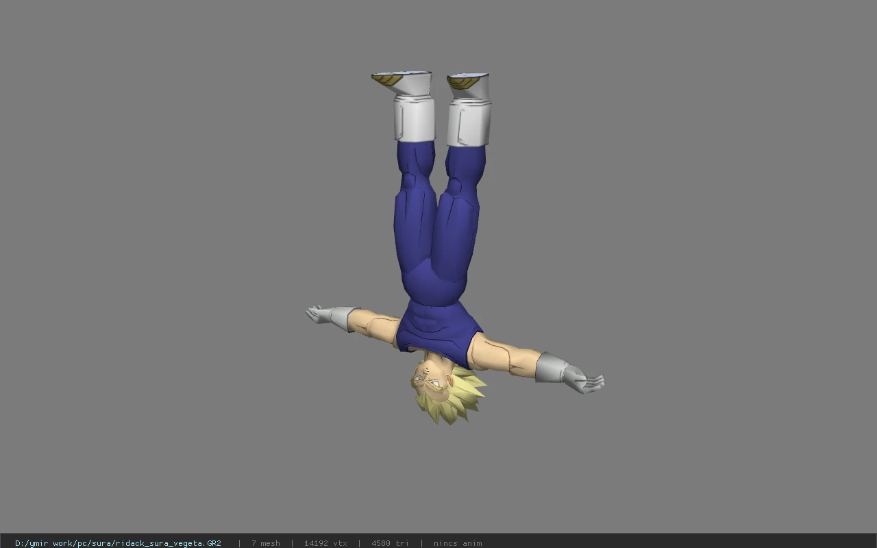This screenshot has width=877, height=548.
Task: Click the "7 mesh" status entry
Action: pyautogui.click(x=265, y=543)
